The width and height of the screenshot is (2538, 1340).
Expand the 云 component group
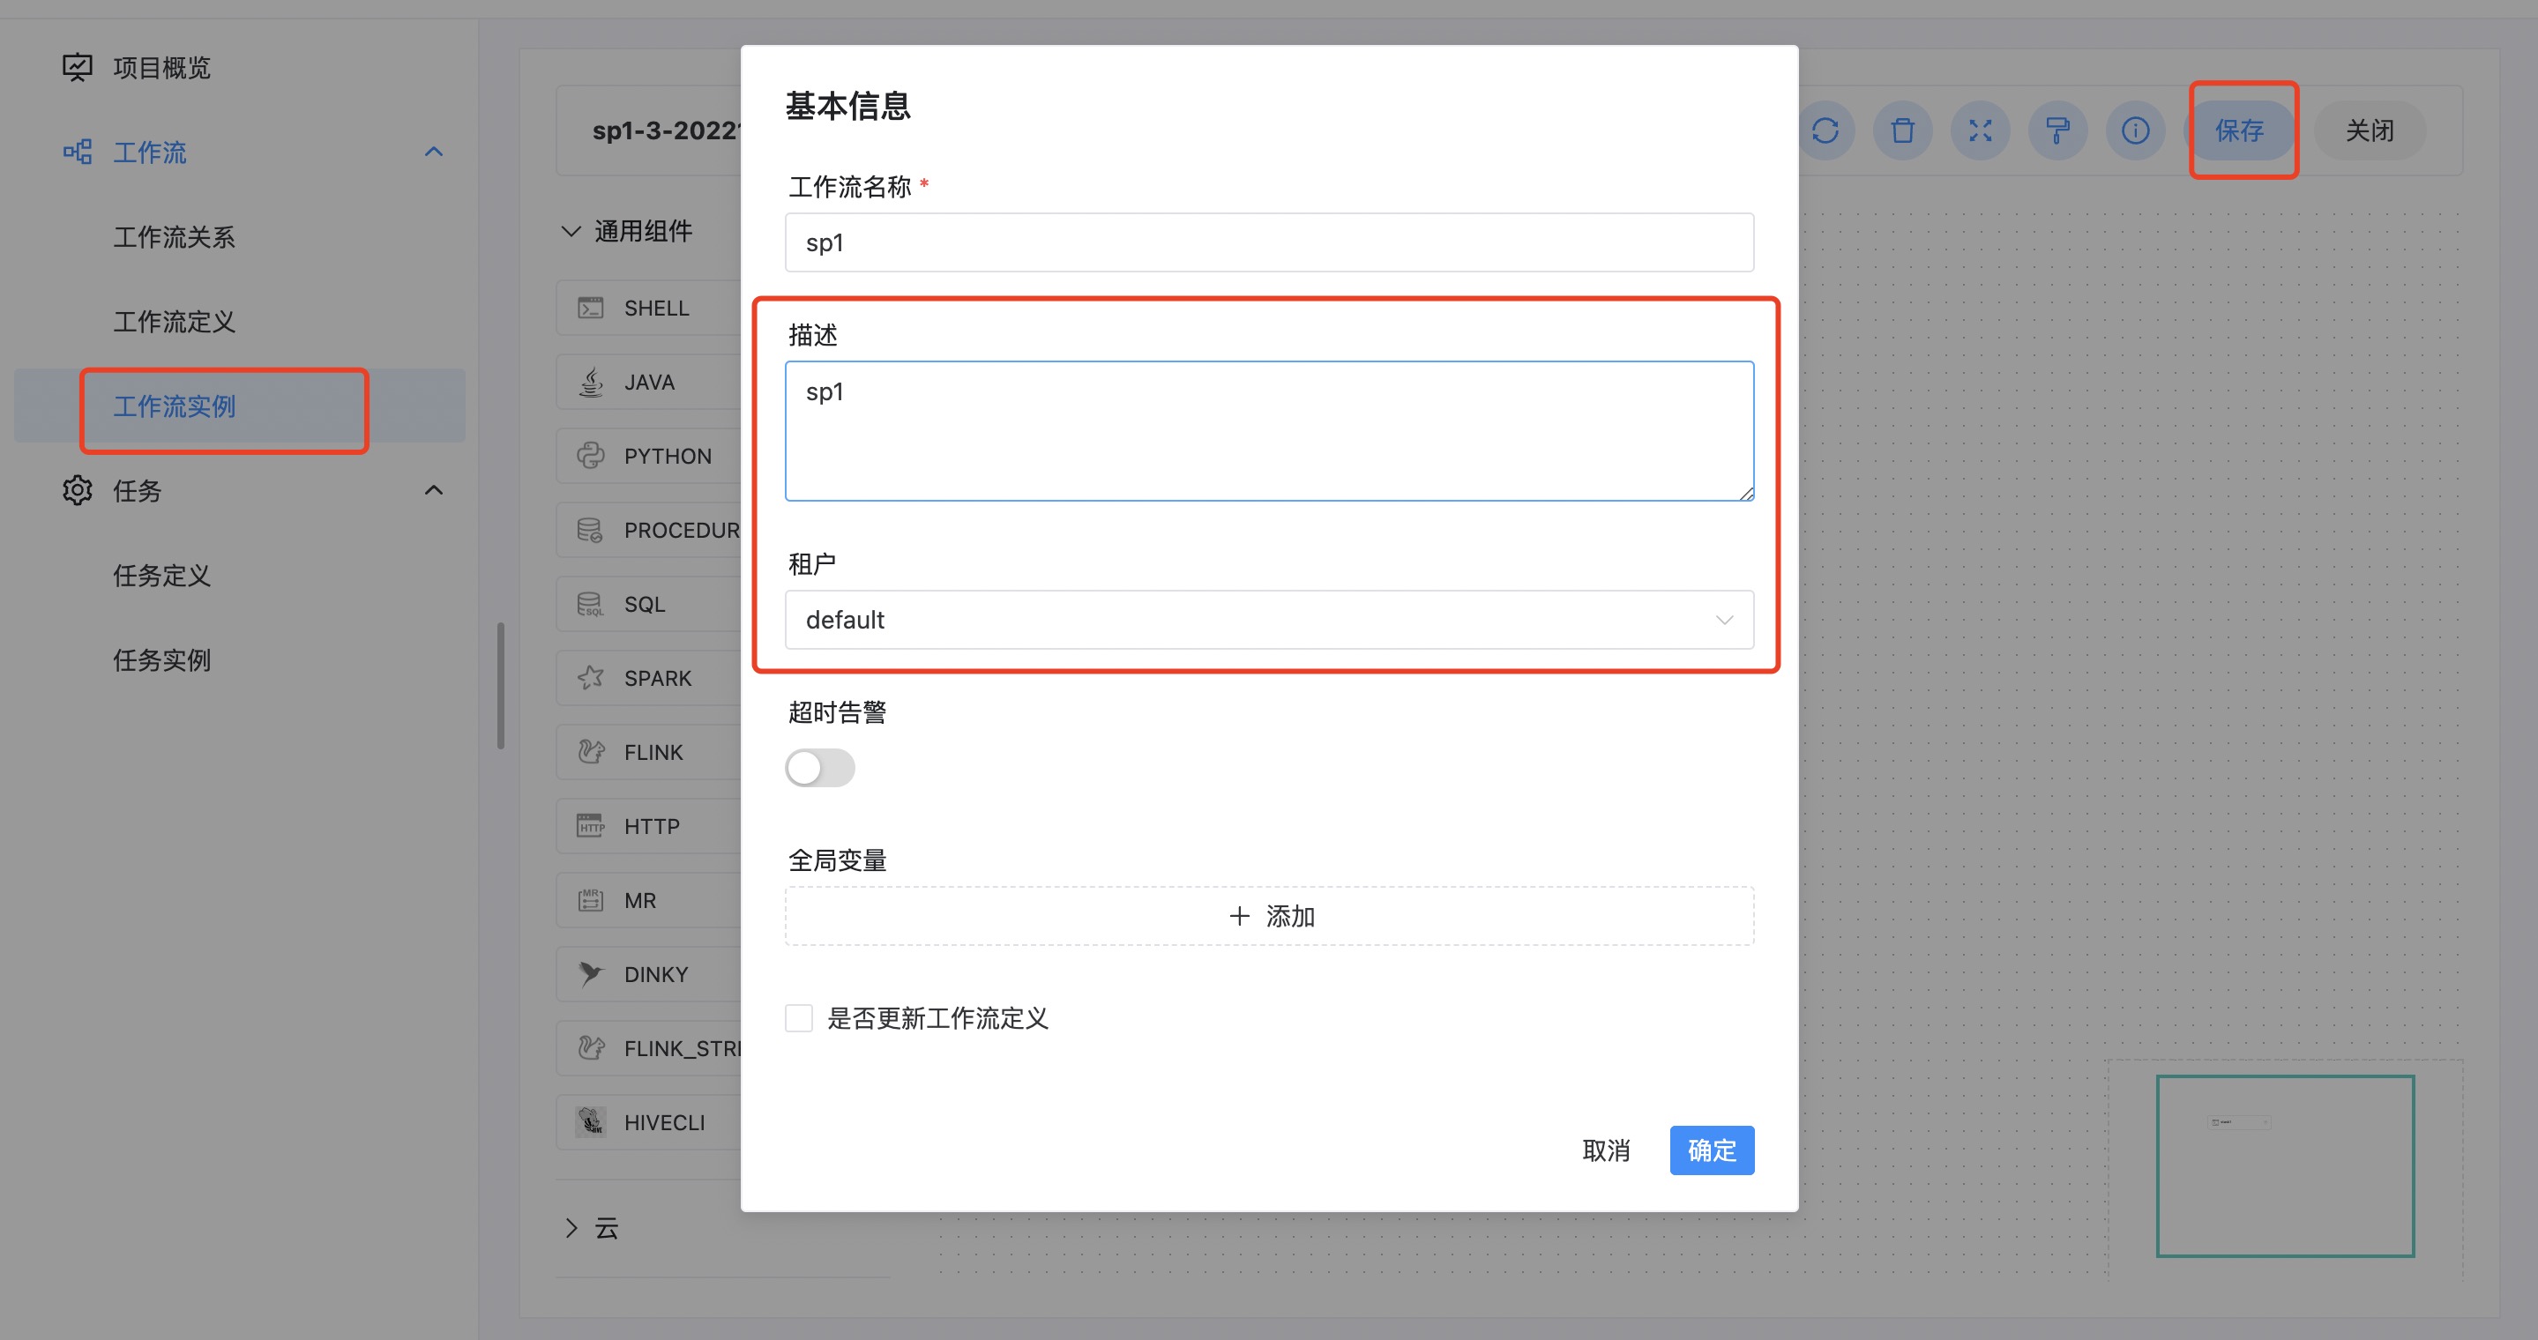coord(571,1228)
